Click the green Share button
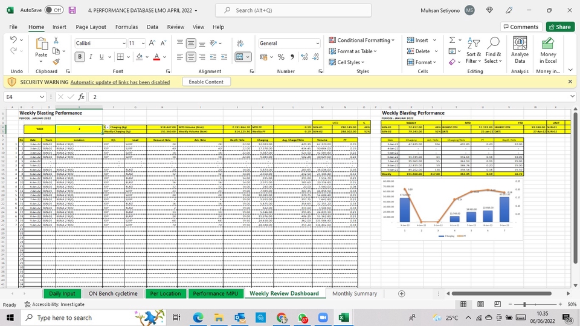Image resolution: width=580 pixels, height=326 pixels. click(x=560, y=27)
